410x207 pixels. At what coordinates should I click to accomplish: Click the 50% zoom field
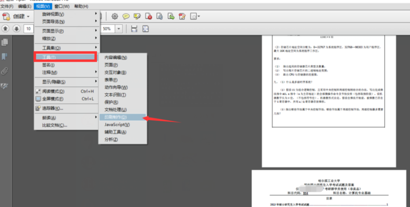click(x=108, y=29)
